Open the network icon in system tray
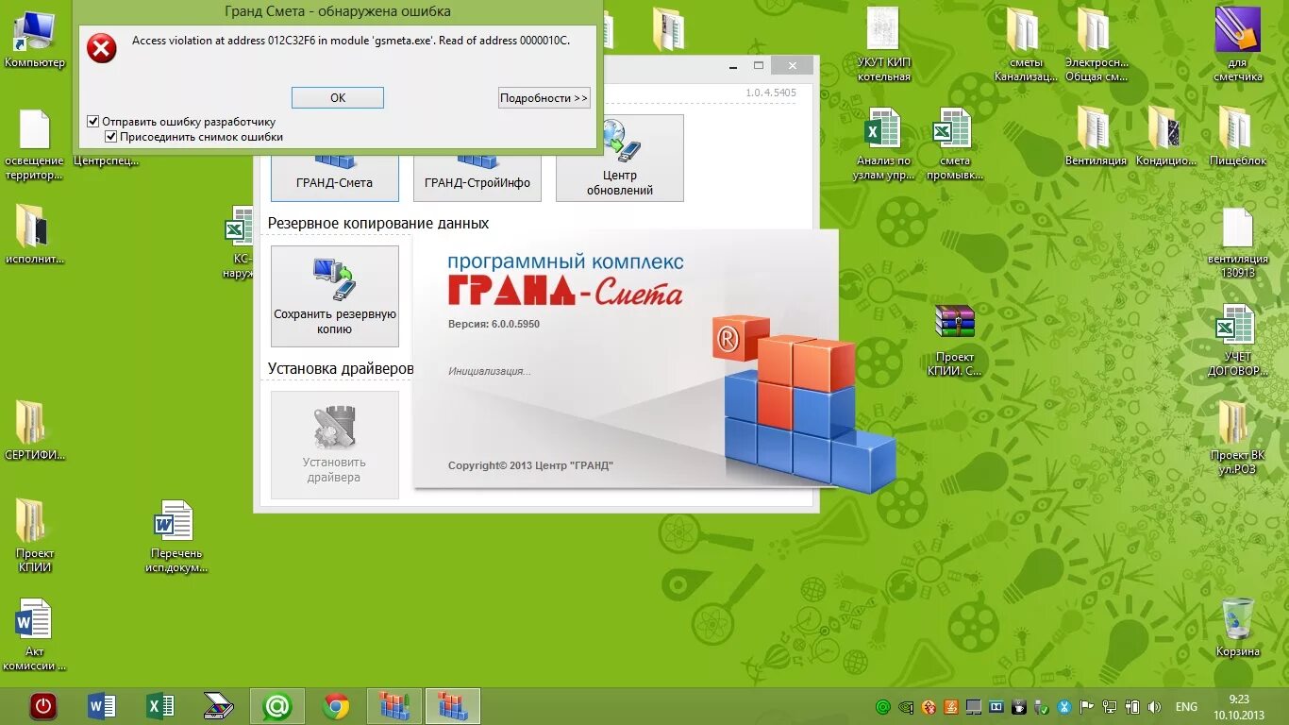This screenshot has height=725, width=1289. point(1110,707)
